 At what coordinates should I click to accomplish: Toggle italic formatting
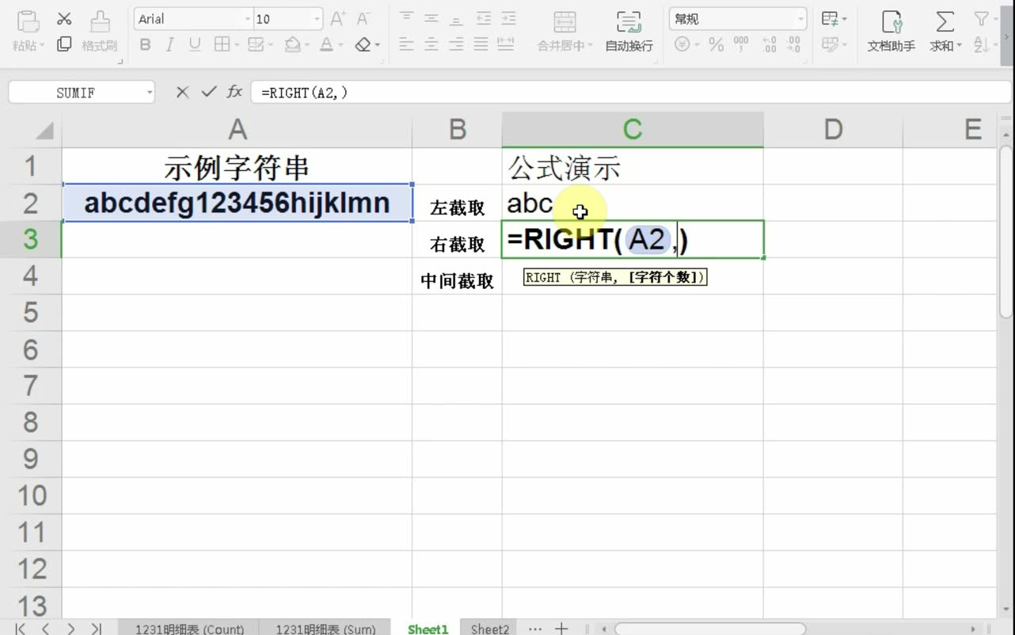pos(167,45)
